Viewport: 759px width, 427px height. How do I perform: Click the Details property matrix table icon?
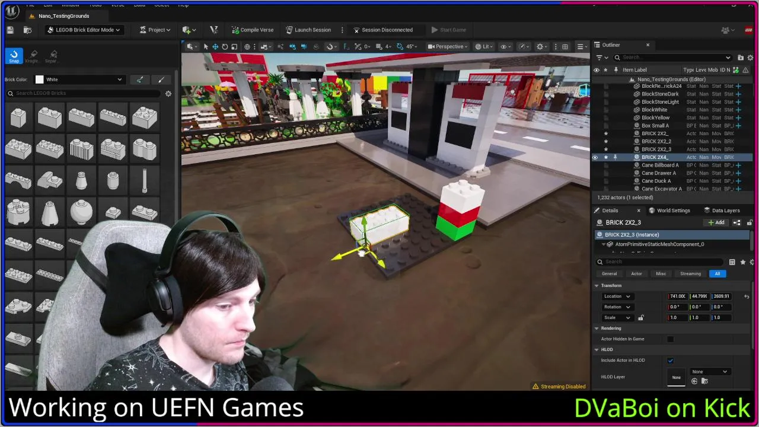[732, 262]
